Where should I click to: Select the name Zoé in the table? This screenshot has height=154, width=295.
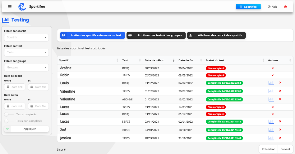click(x=63, y=130)
